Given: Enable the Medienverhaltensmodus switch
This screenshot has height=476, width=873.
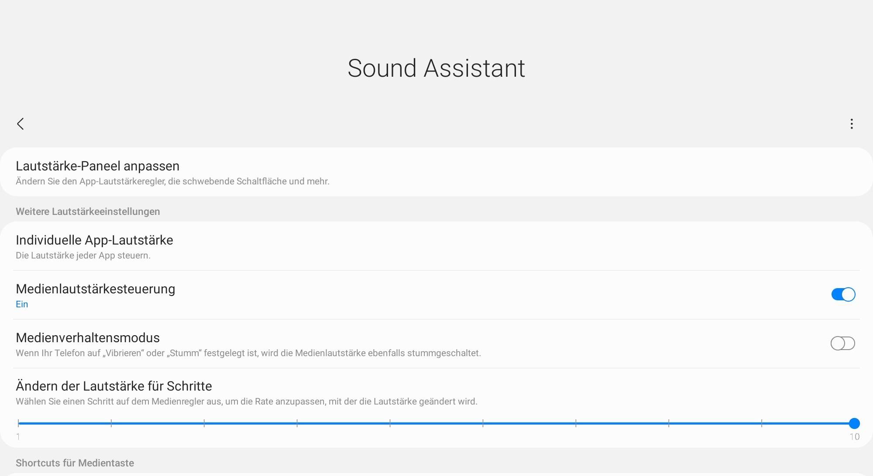Looking at the screenshot, I should (842, 343).
